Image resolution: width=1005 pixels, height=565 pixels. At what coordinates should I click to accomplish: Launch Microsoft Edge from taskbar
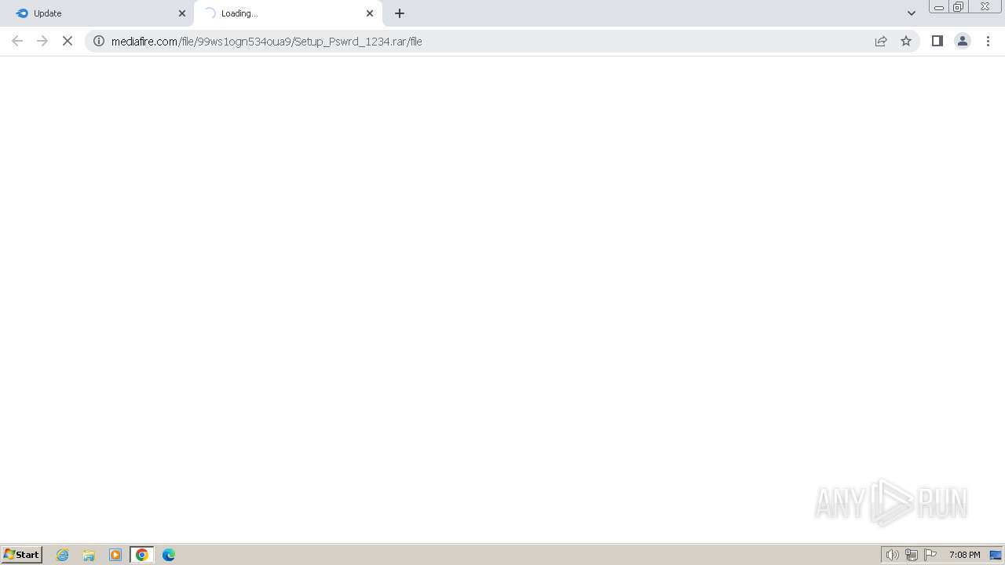[x=169, y=555]
